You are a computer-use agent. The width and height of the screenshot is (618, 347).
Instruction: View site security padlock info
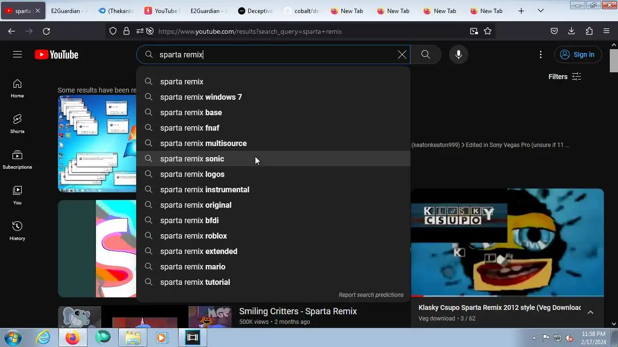click(126, 31)
